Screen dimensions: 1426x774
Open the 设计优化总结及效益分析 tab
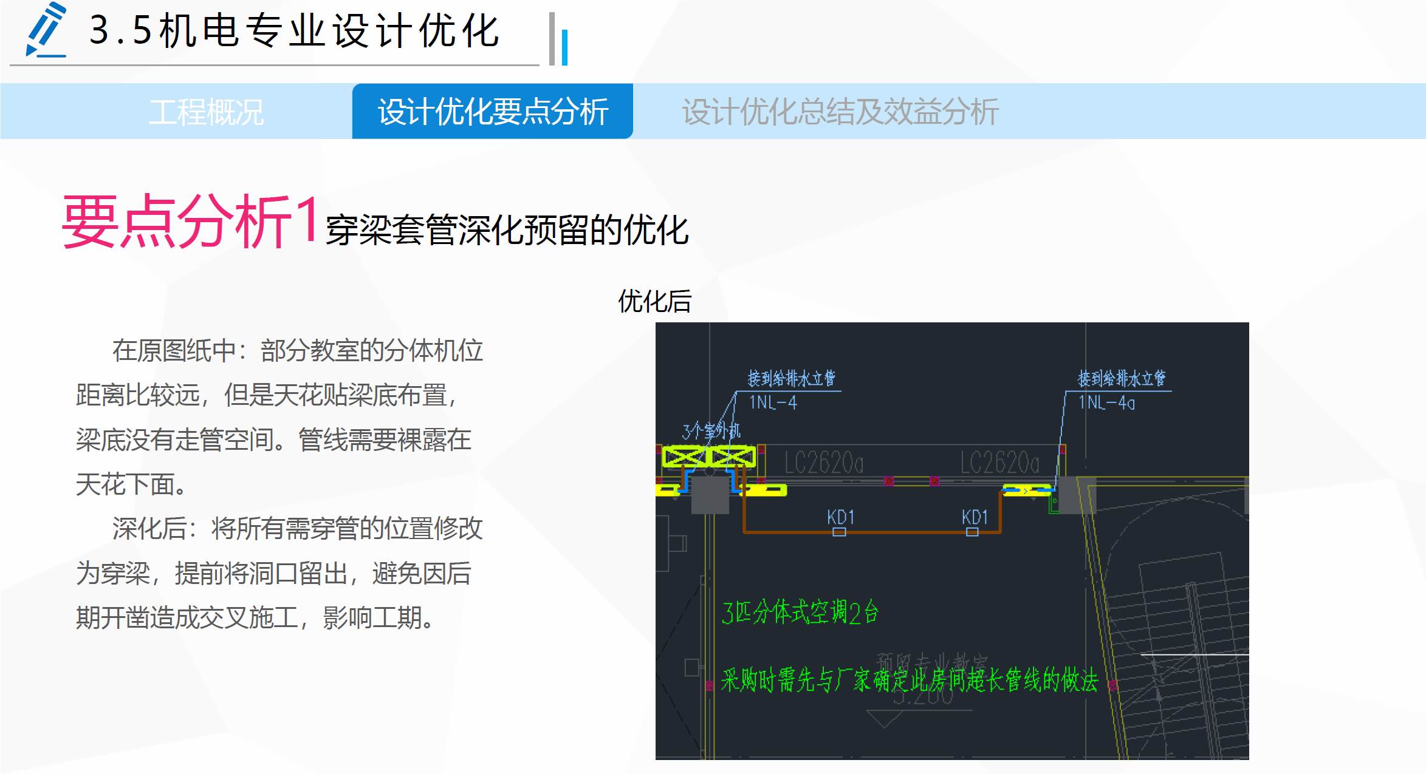point(838,112)
